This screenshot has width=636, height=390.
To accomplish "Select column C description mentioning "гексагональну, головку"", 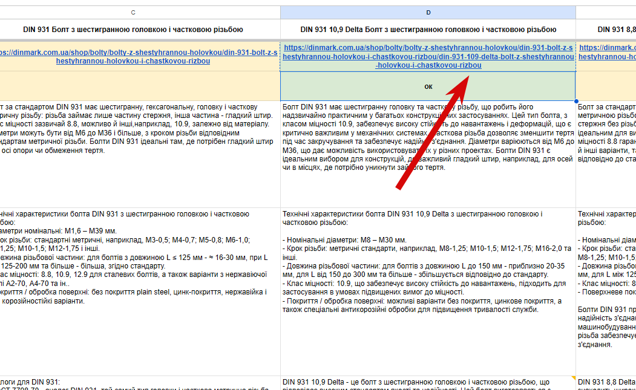I will (140, 154).
